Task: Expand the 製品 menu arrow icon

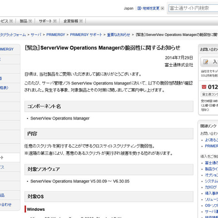Action: (30, 21)
